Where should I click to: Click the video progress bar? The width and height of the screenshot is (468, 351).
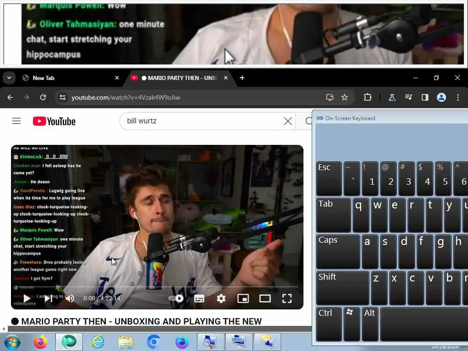(x=157, y=287)
